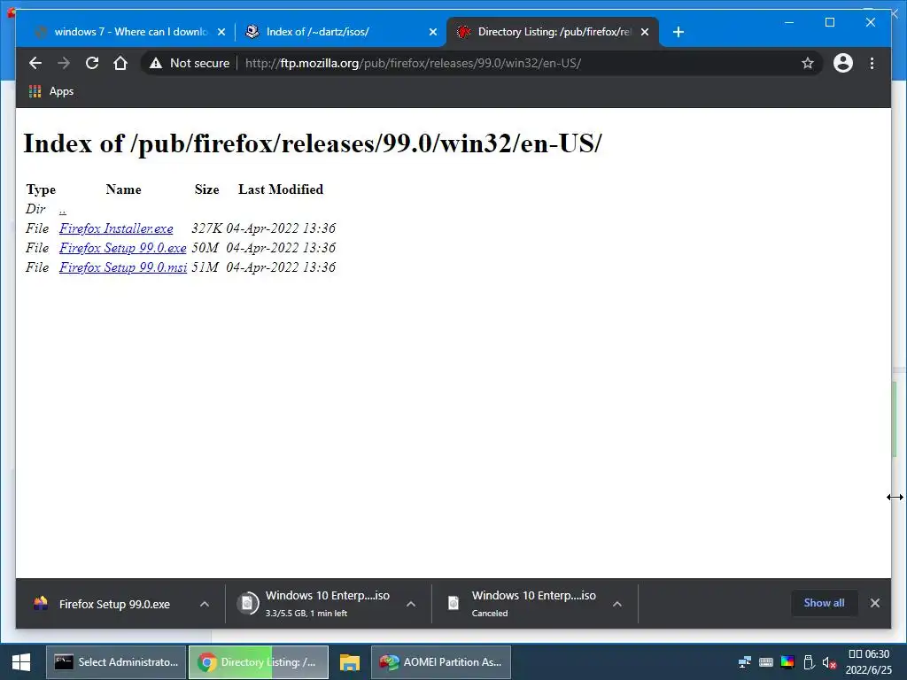Viewport: 907px width, 680px height.
Task: Open a new browser tab
Action: pyautogui.click(x=678, y=32)
